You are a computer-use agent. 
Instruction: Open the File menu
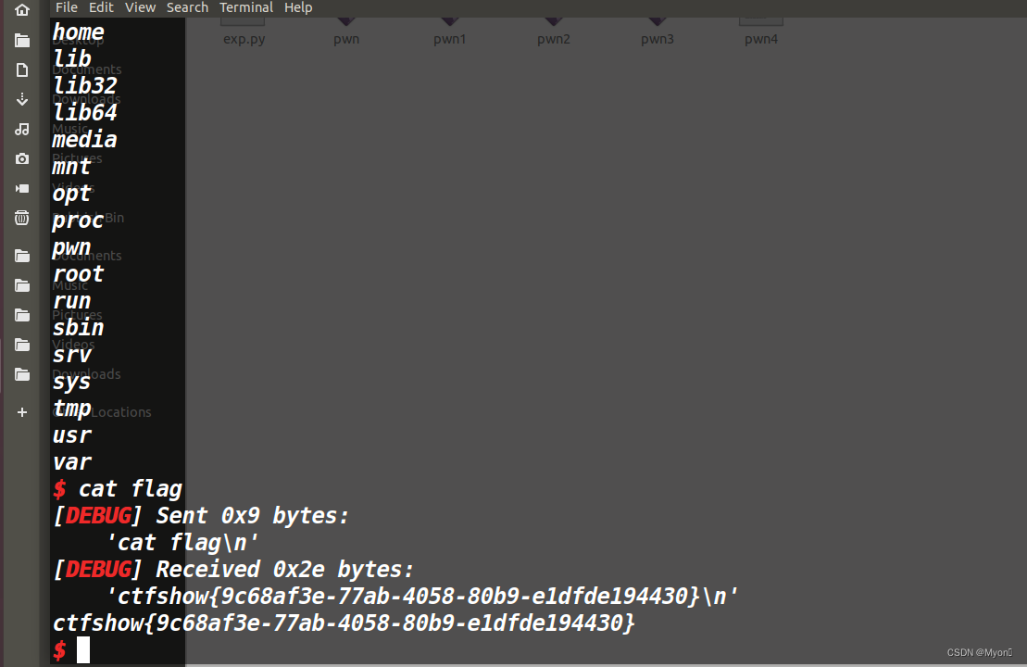(66, 7)
